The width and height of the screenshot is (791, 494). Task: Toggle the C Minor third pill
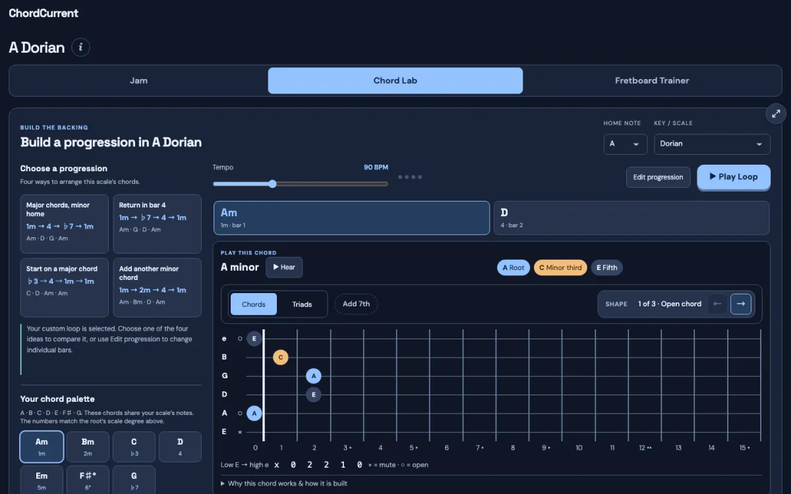pyautogui.click(x=560, y=267)
